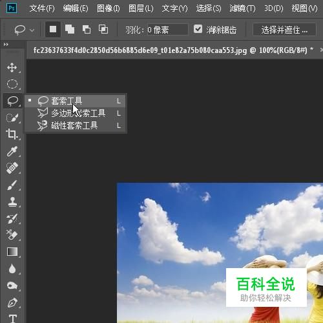Open the 滤镜(T) menu
The height and width of the screenshot is (323, 323).
(x=242, y=8)
